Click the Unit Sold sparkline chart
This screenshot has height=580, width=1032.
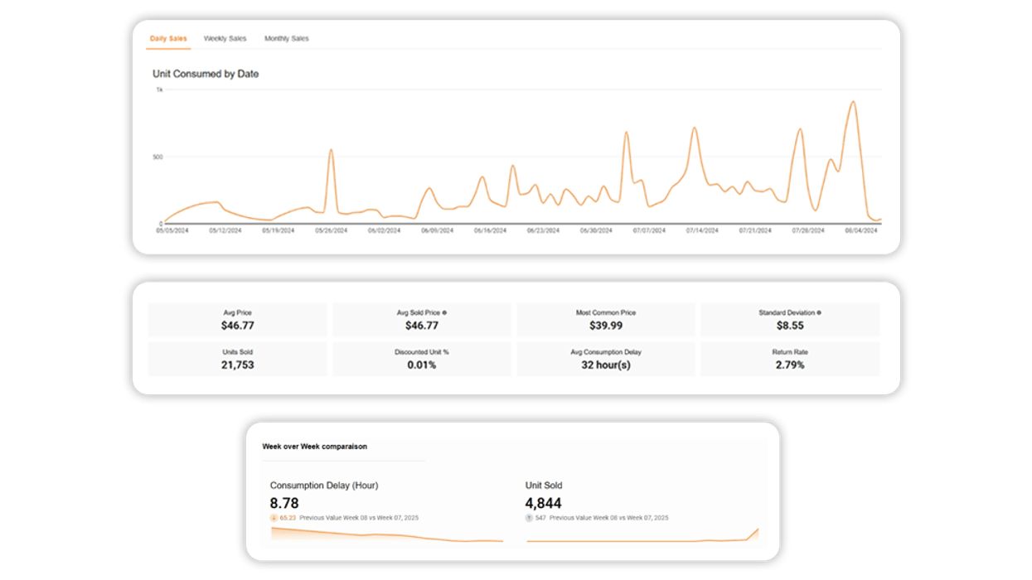[642, 537]
